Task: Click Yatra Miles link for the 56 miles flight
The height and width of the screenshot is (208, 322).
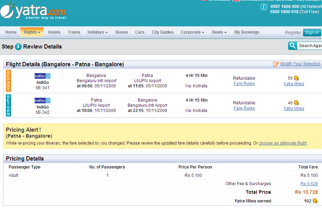Action: 294,84
